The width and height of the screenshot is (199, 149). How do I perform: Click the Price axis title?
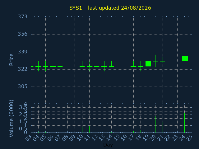click(11, 60)
